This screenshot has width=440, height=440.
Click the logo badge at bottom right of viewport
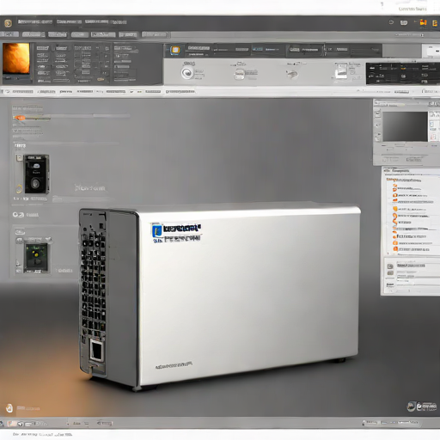[422, 406]
